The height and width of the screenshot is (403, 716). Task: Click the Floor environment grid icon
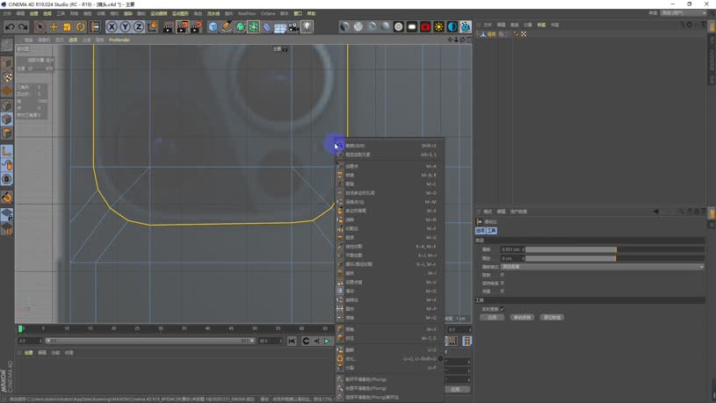pos(280,27)
